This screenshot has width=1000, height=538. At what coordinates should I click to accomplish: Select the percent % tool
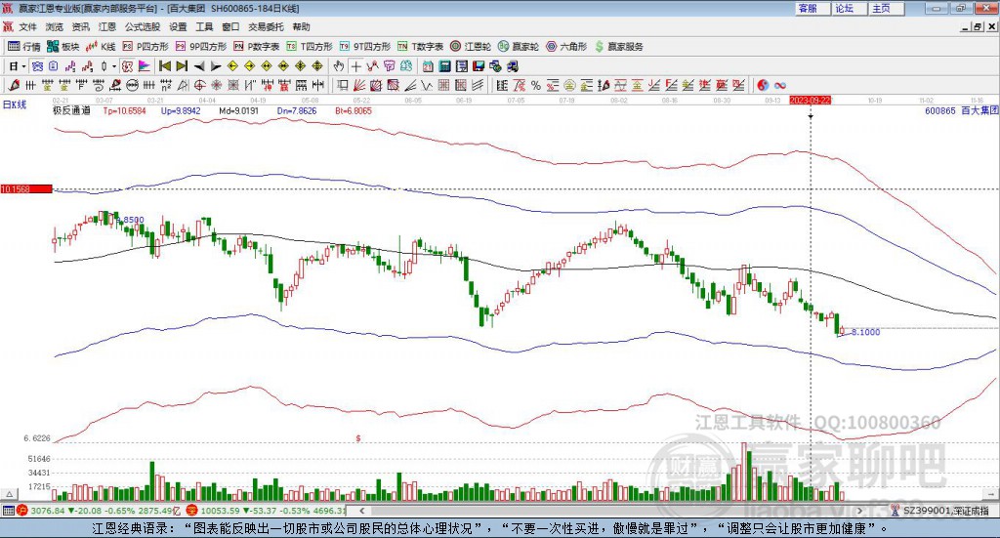(536, 85)
